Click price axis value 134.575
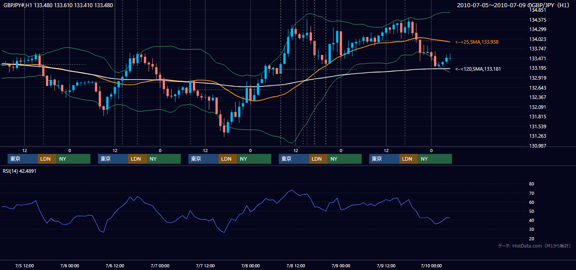This screenshot has width=576, height=270. 538,20
